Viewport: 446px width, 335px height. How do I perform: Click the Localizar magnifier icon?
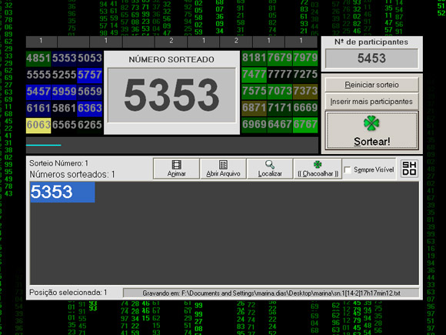click(x=270, y=165)
